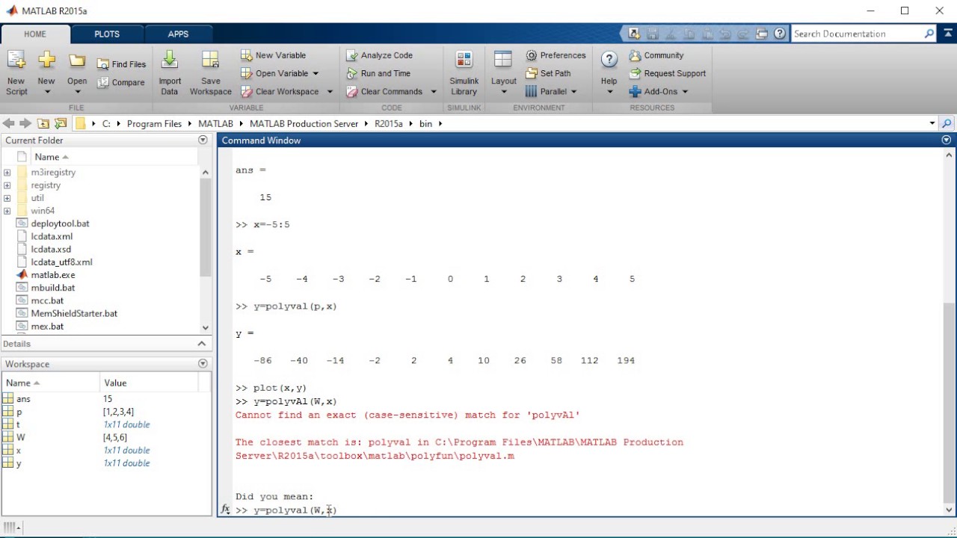Click Compare in File section
This screenshot has width=957, height=538.
(121, 82)
